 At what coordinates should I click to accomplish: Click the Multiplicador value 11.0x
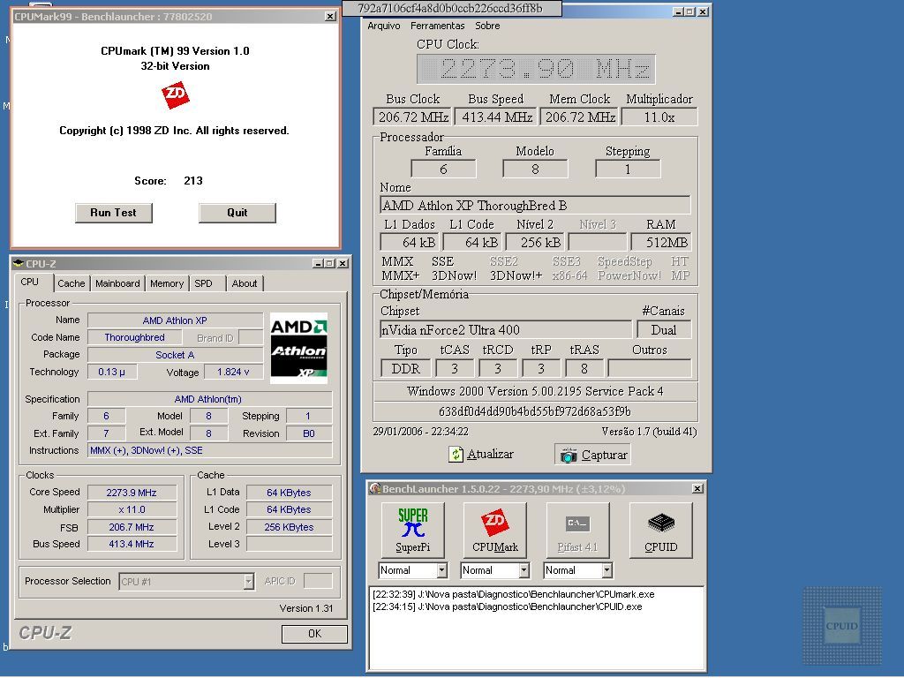click(x=659, y=117)
